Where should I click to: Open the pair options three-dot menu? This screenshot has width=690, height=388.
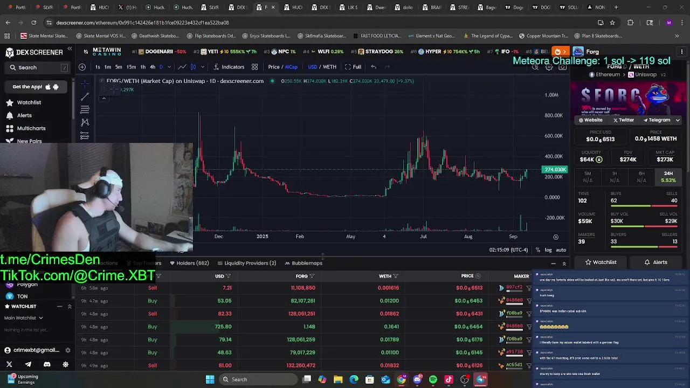point(682,52)
